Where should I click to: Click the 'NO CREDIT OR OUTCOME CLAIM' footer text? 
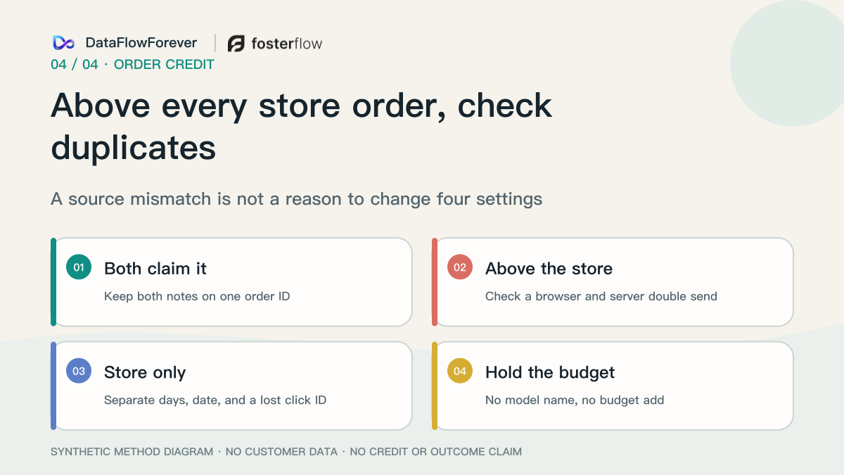[x=436, y=452]
